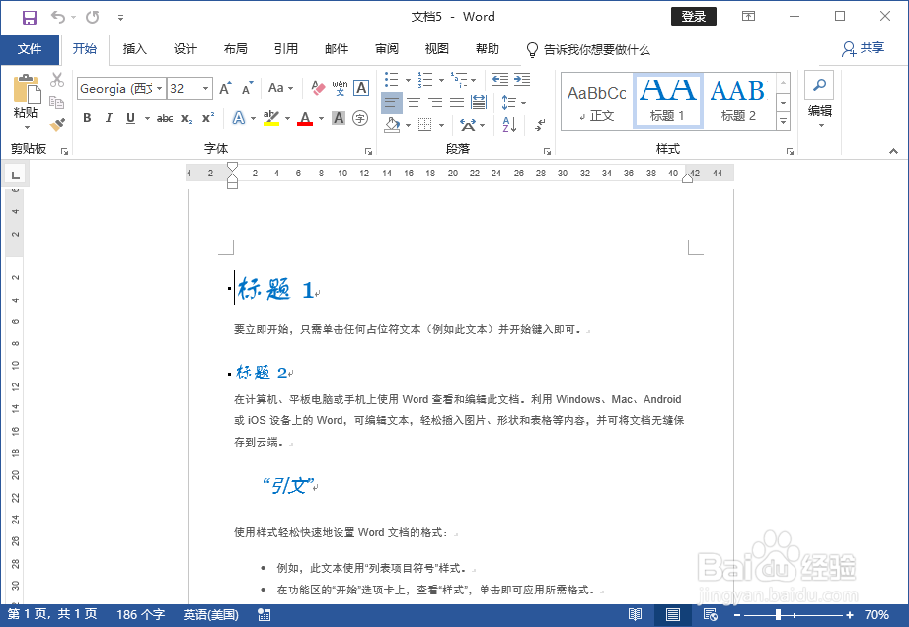Image resolution: width=909 pixels, height=627 pixels.
Task: Open the font size 32 dropdown
Action: [x=205, y=89]
